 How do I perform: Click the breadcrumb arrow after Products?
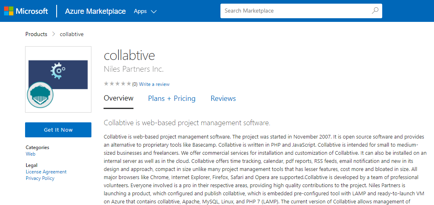(53, 34)
